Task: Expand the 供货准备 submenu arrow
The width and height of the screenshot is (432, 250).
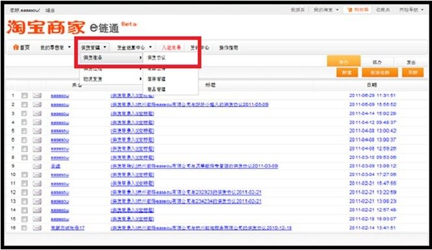Action: coord(140,58)
